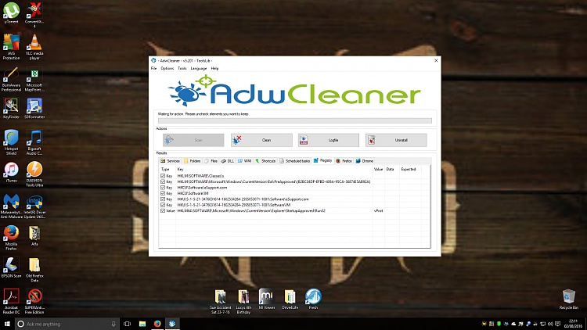The width and height of the screenshot is (587, 330).
Task: Open Intel Driver Update Utility icon
Action: (34, 206)
